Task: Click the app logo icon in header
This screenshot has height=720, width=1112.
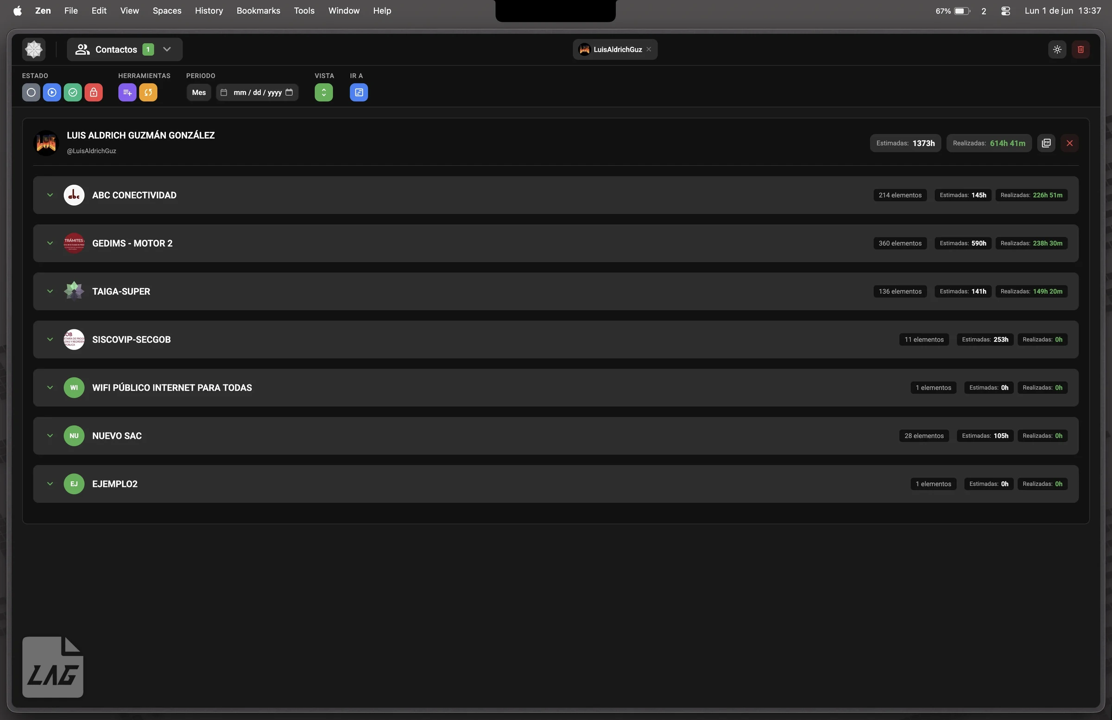Action: click(34, 49)
